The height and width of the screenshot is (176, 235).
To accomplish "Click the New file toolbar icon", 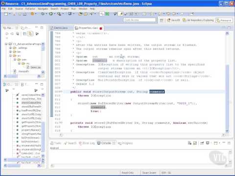I will click(6, 14).
